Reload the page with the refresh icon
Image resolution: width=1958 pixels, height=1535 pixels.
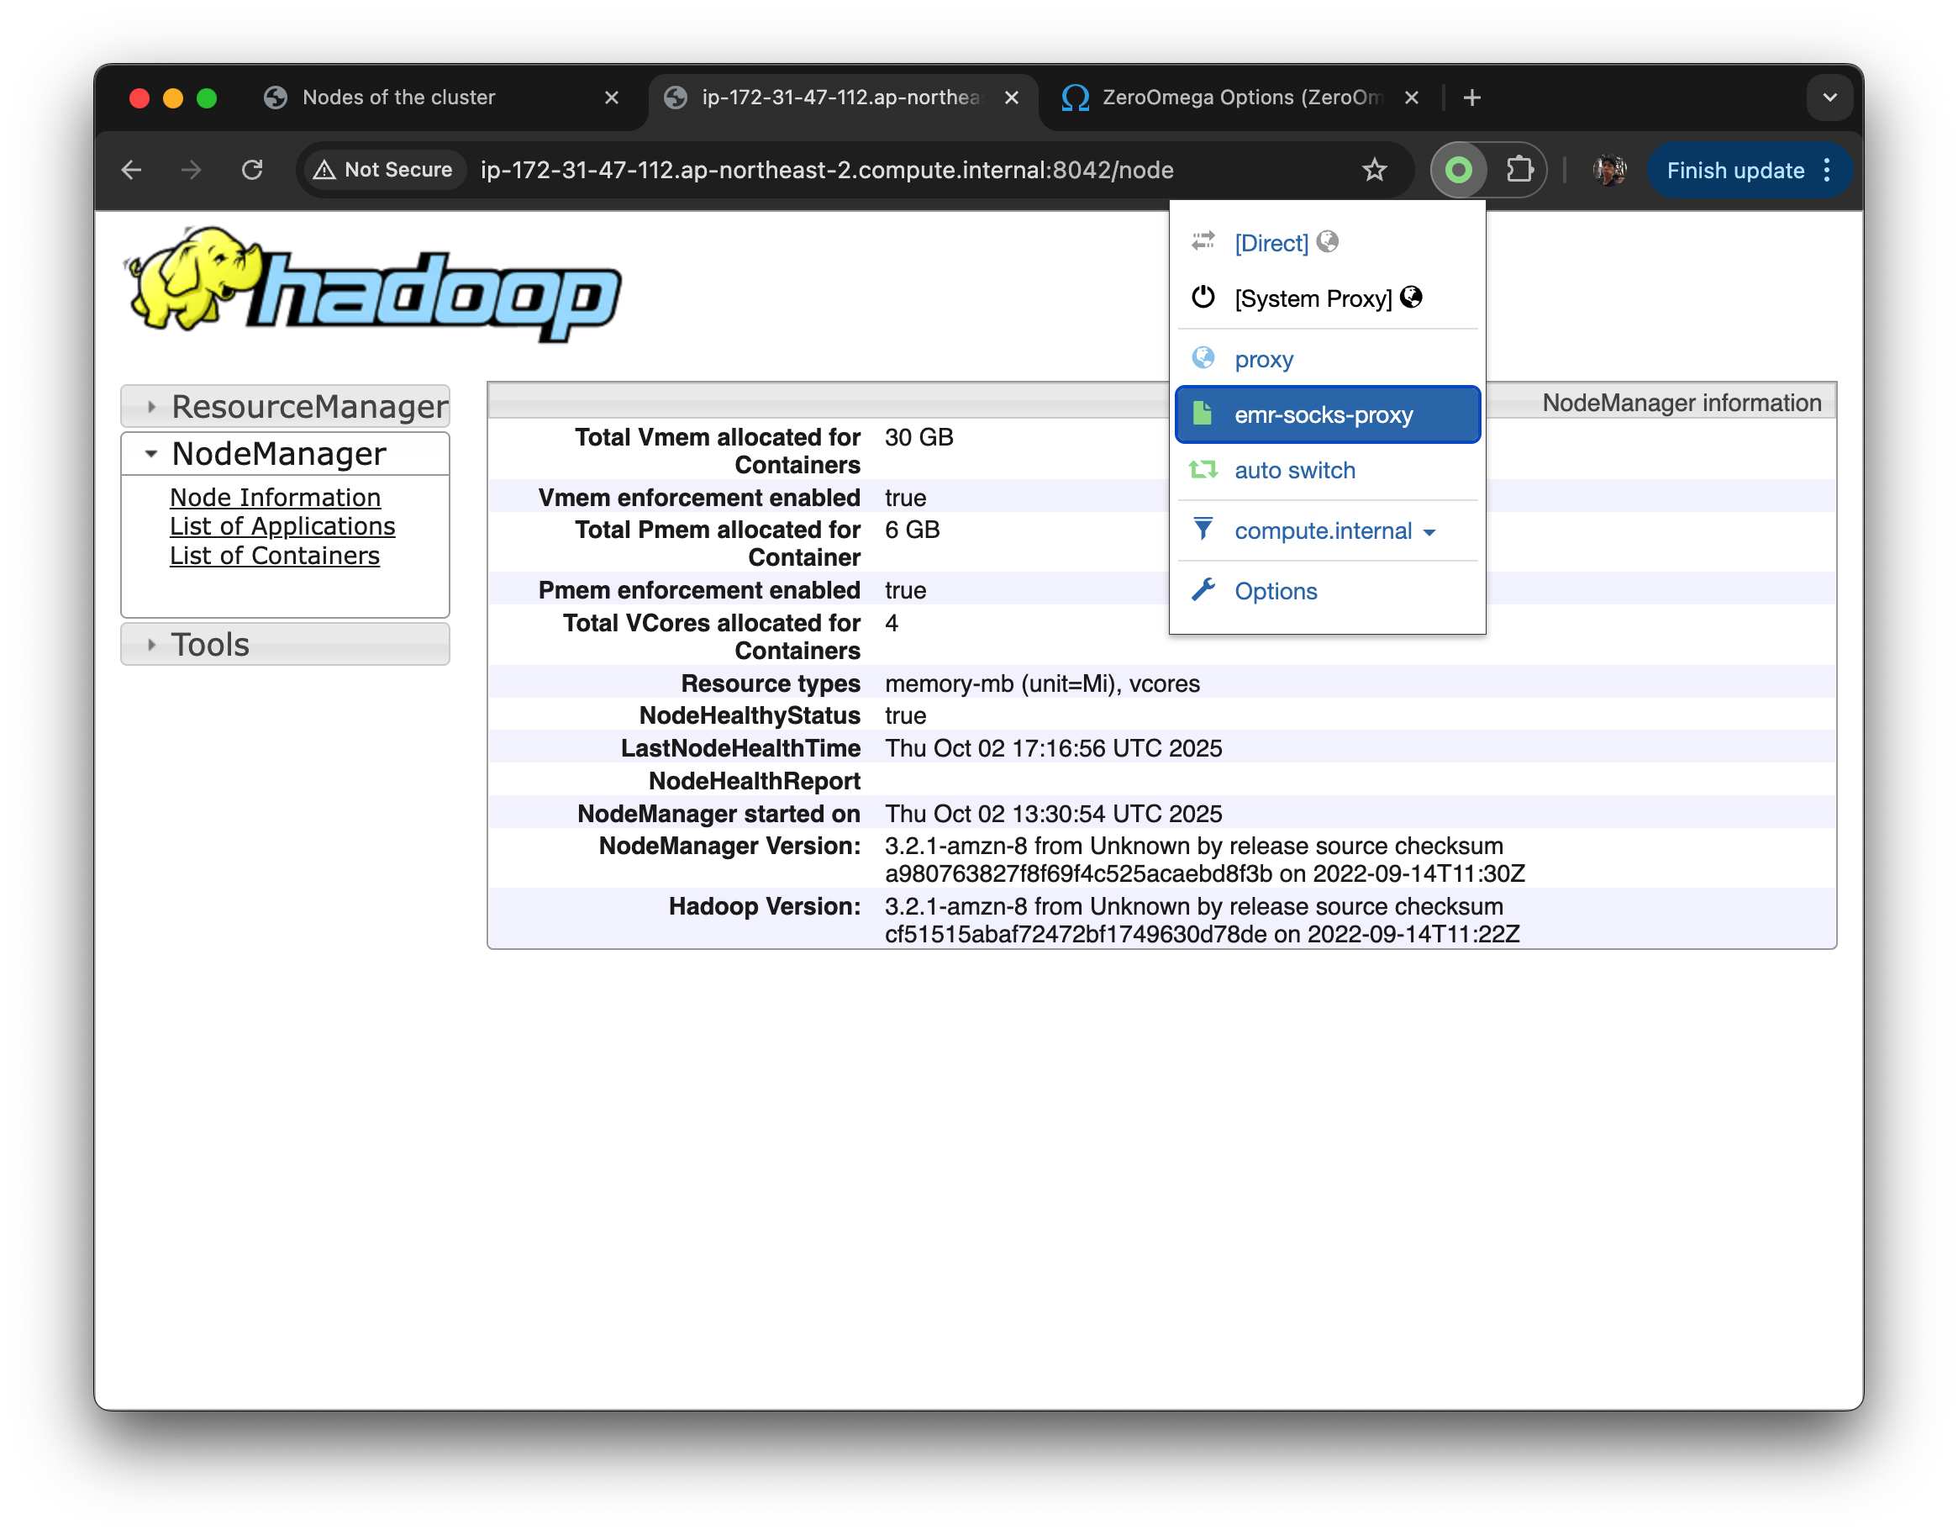point(252,169)
